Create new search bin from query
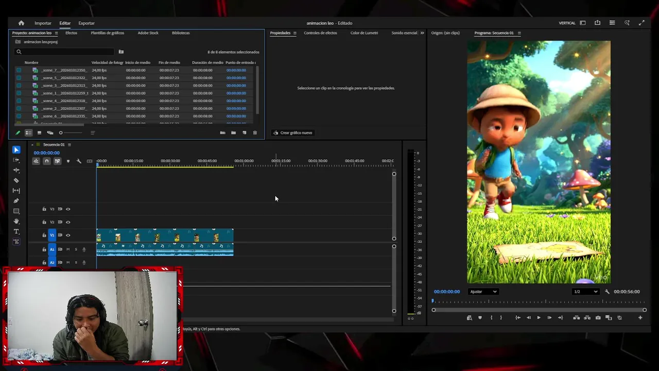This screenshot has height=371, width=659. coord(121,52)
